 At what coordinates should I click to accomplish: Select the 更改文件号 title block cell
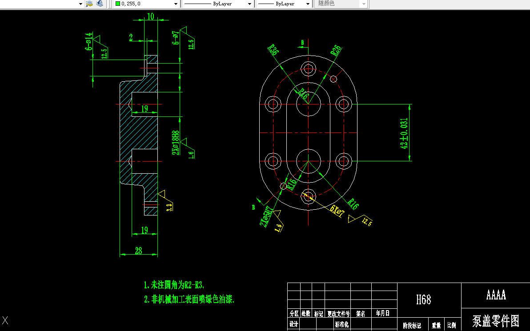pyautogui.click(x=338, y=314)
